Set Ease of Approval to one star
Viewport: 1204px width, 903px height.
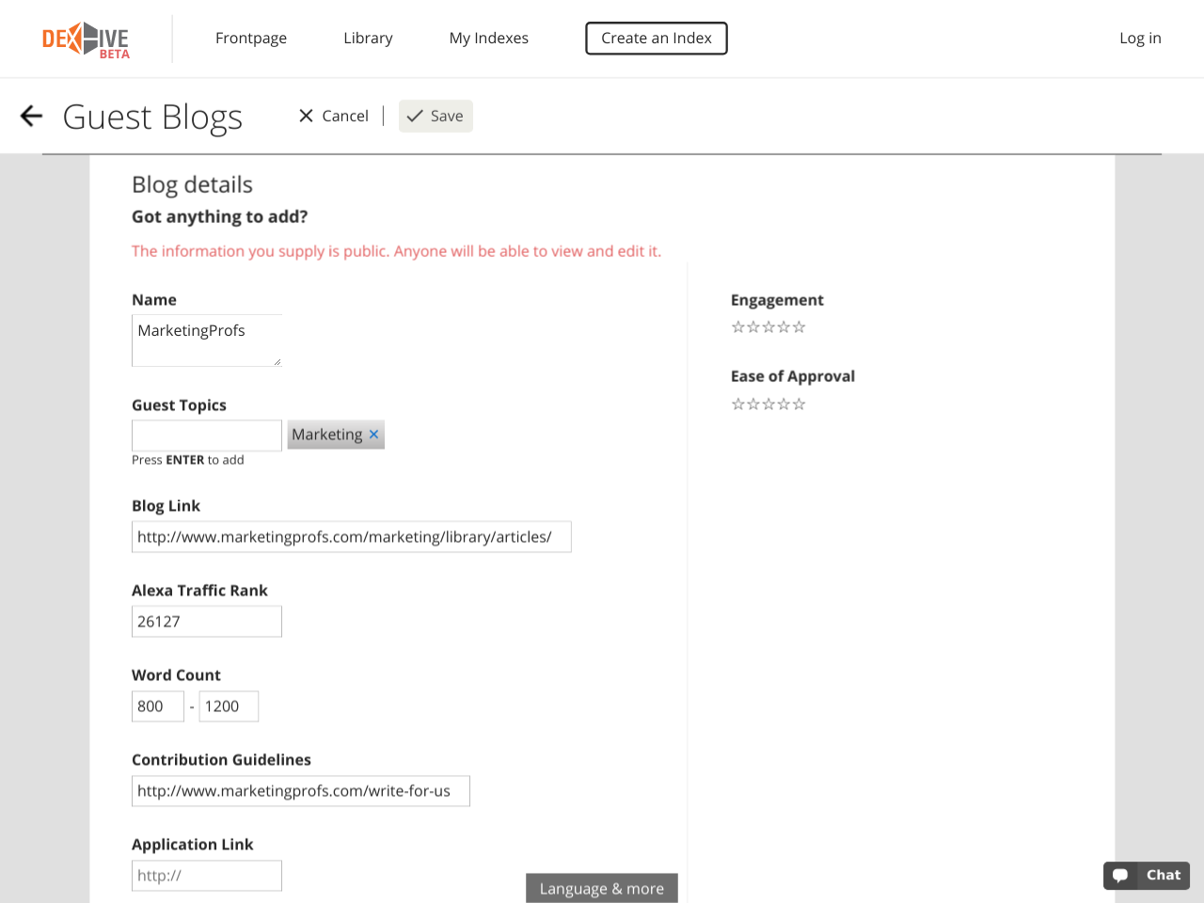click(738, 404)
